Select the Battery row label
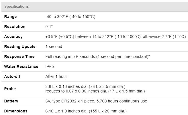This screenshot has width=188, height=115. click(11, 101)
